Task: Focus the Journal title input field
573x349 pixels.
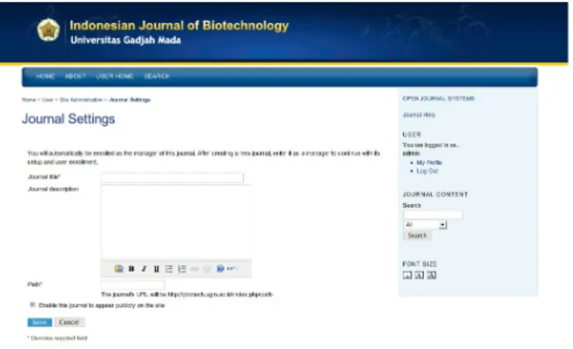Action: (x=172, y=178)
